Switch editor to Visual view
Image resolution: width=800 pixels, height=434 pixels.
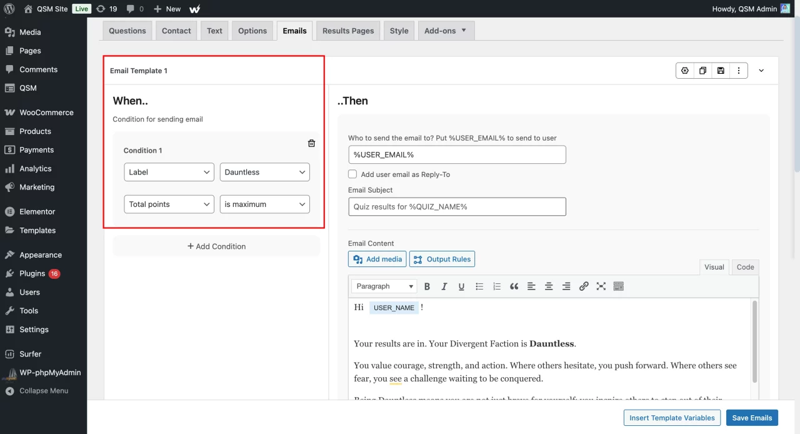tap(714, 267)
